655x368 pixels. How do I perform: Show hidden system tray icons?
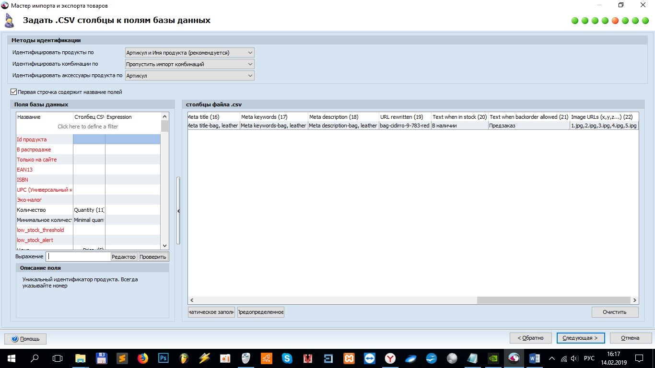point(551,358)
